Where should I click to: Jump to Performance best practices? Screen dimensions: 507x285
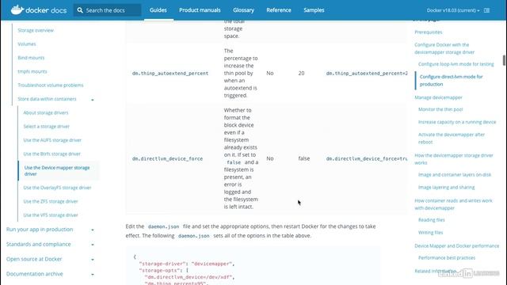click(447, 258)
